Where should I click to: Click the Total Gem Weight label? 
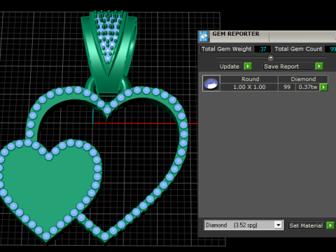point(226,49)
